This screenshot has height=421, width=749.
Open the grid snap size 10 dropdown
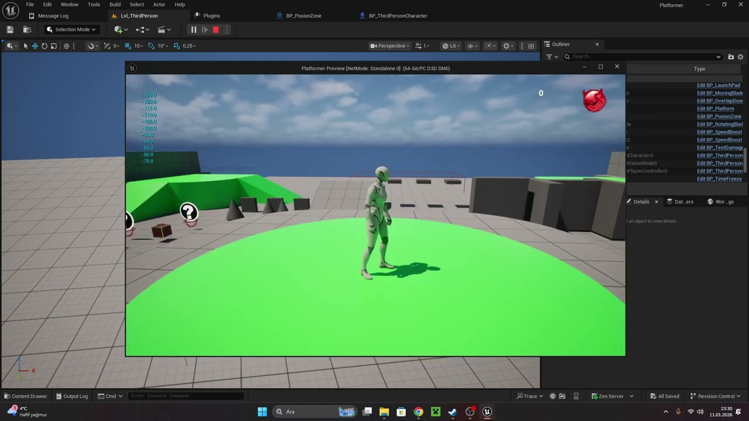pyautogui.click(x=139, y=46)
